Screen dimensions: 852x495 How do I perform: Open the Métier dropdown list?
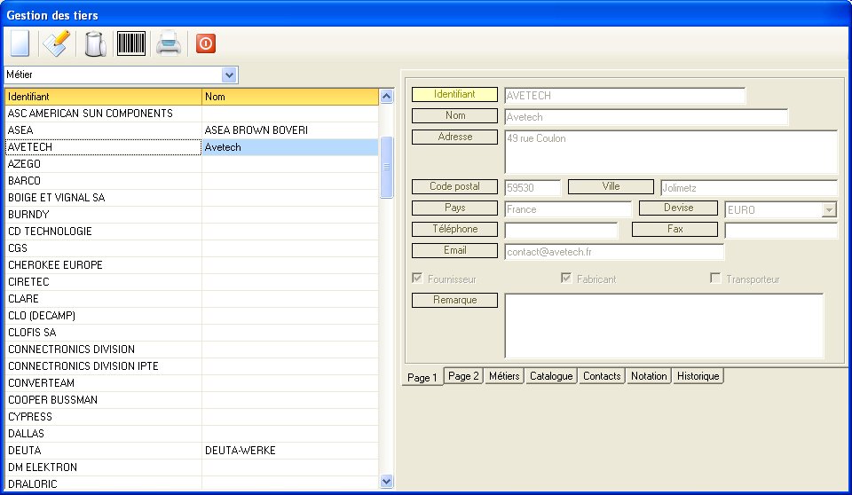(229, 75)
